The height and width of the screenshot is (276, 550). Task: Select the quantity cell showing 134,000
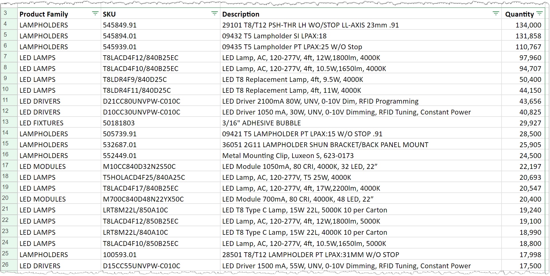528,25
